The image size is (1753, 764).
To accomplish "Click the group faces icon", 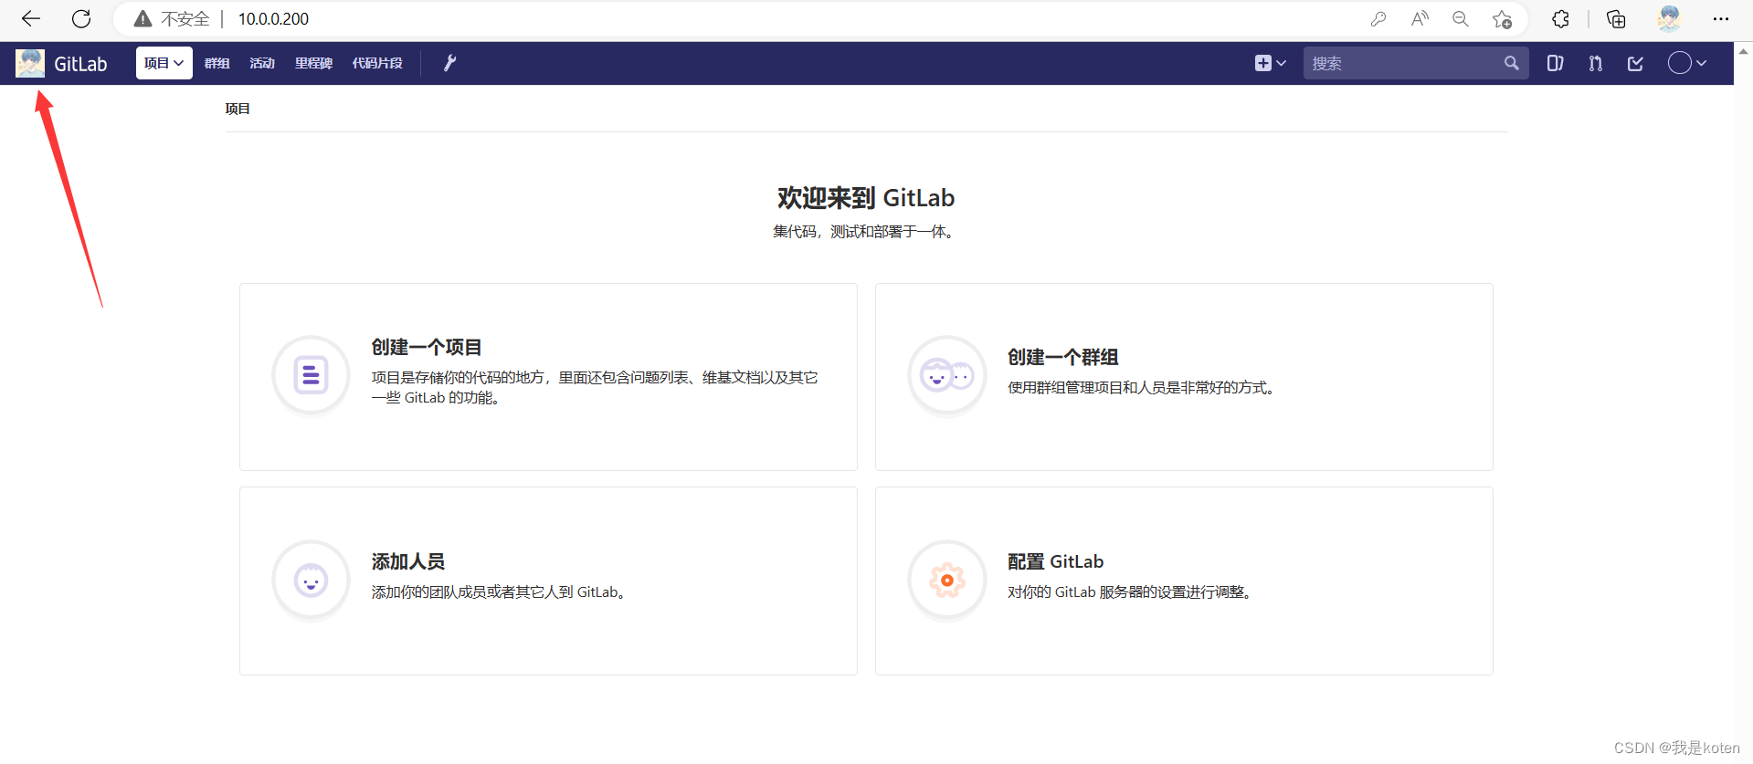I will point(947,375).
